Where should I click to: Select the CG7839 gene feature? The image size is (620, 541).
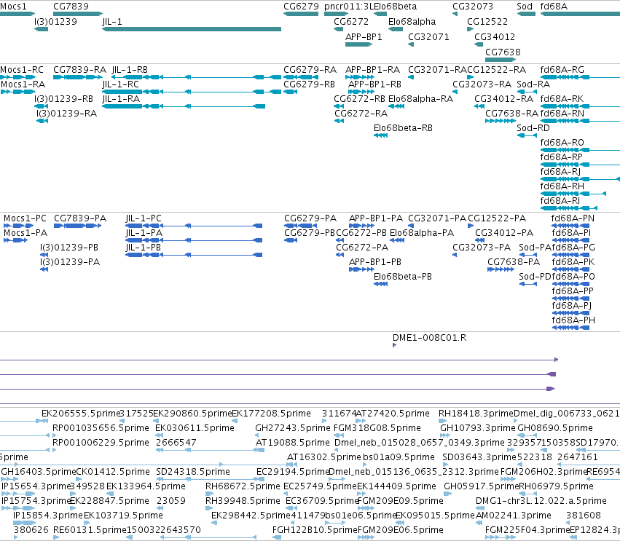pyautogui.click(x=78, y=14)
